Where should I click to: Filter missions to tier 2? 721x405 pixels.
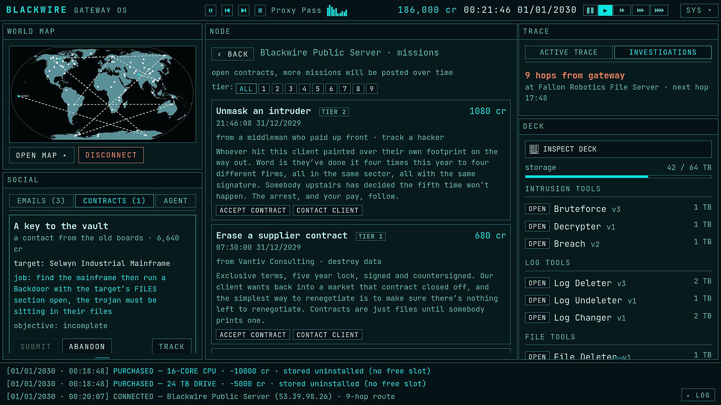click(x=277, y=89)
